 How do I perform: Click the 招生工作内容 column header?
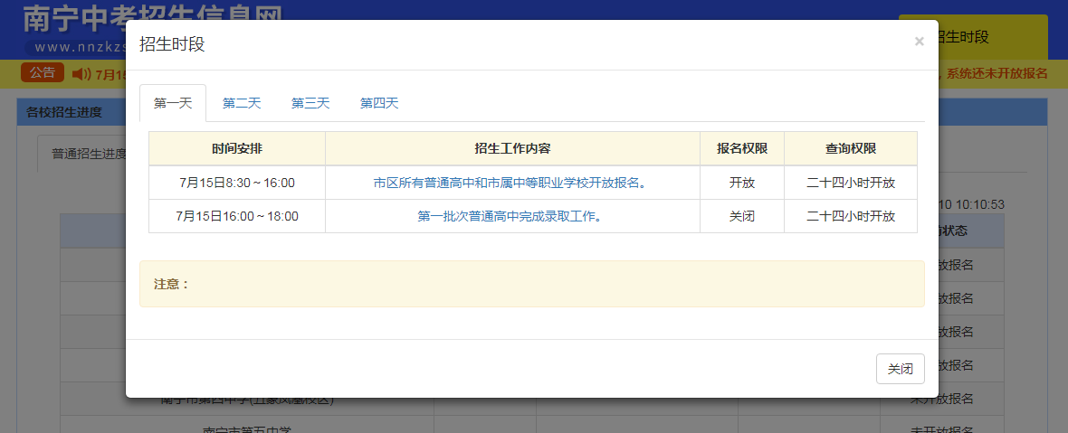pyautogui.click(x=512, y=149)
